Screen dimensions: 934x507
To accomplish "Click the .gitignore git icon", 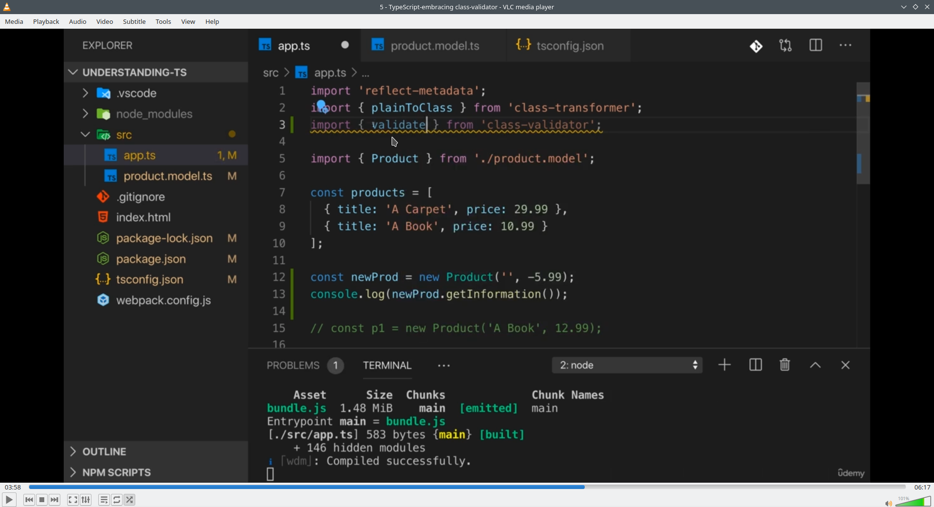I will click(x=103, y=197).
